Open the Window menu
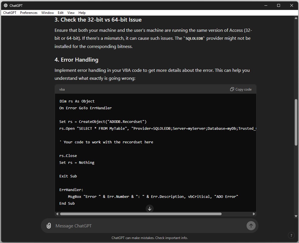The image size is (299, 243). coord(47,12)
